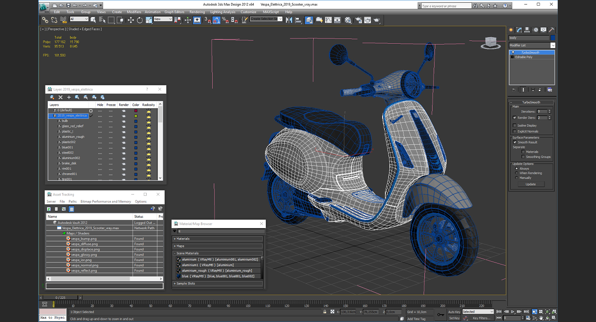Activate the Select and Scale tool

click(x=149, y=20)
